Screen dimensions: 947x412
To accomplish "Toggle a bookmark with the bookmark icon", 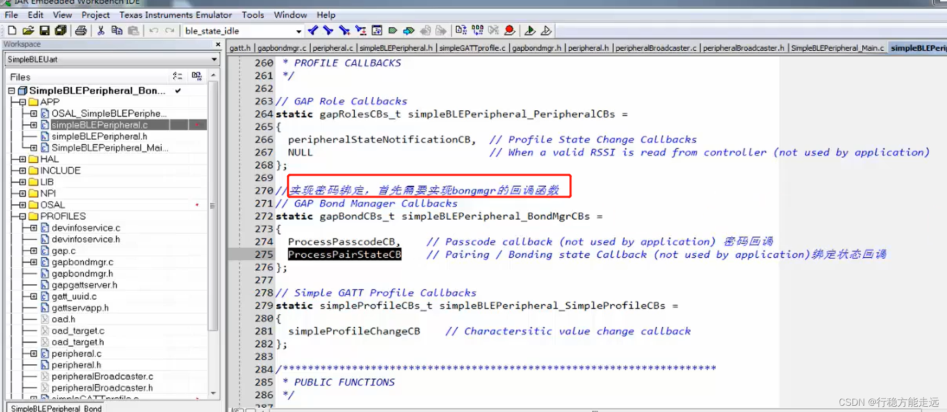I will click(x=393, y=31).
